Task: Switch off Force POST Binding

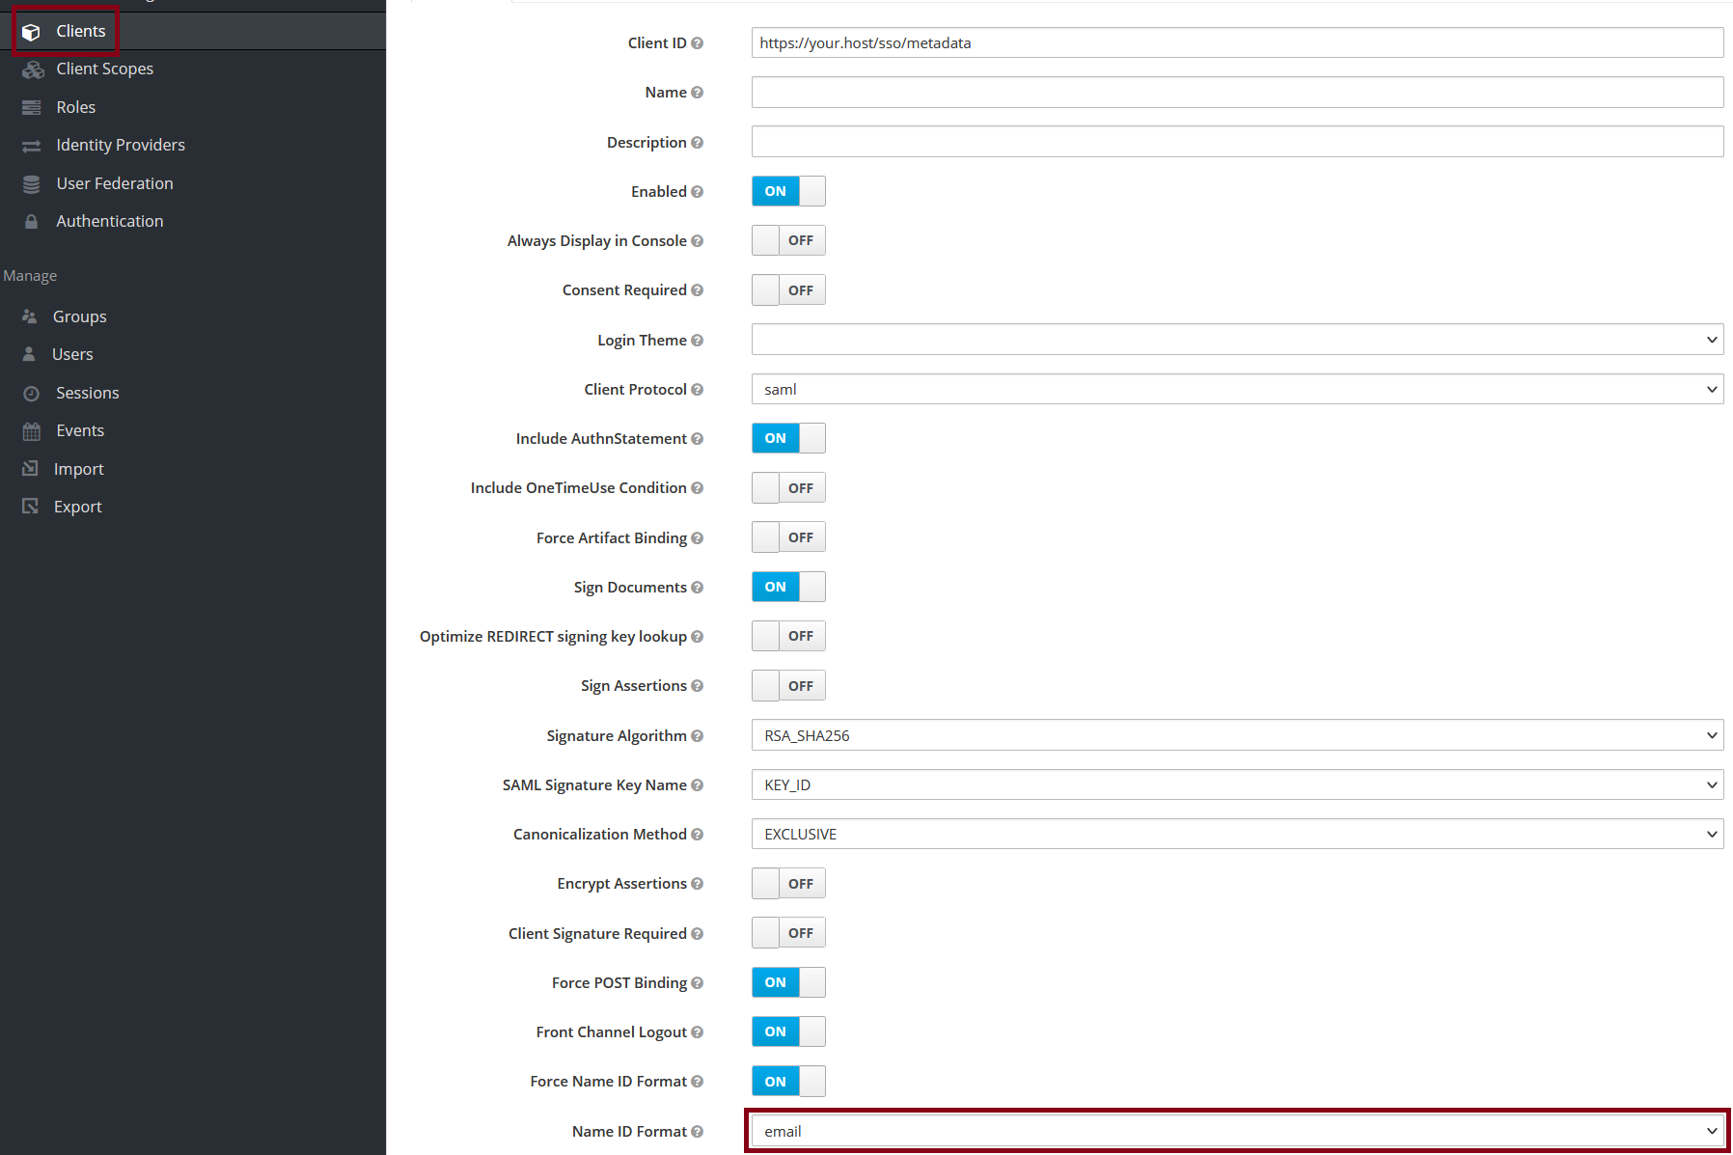Action: (787, 982)
